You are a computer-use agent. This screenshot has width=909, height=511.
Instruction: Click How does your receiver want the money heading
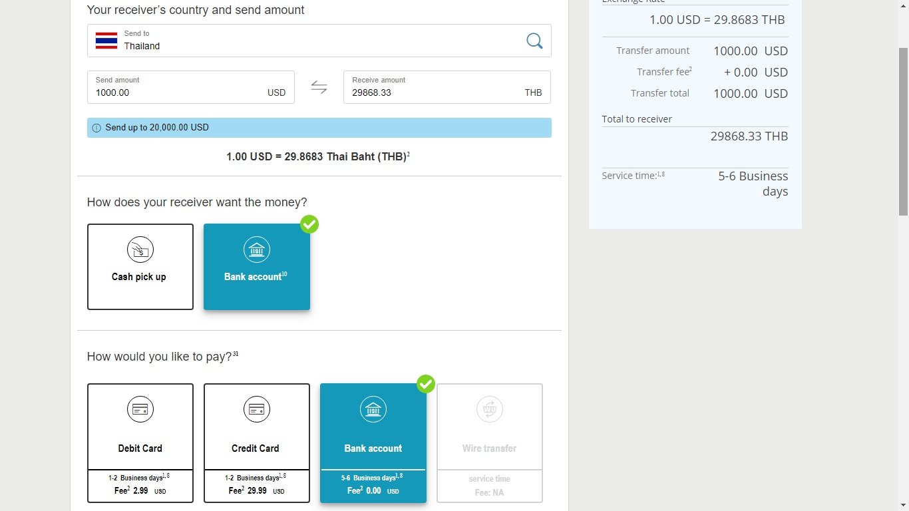click(x=197, y=202)
